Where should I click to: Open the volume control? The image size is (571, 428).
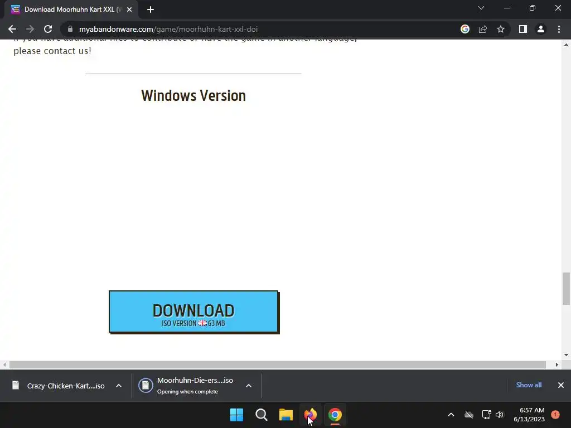(500, 415)
